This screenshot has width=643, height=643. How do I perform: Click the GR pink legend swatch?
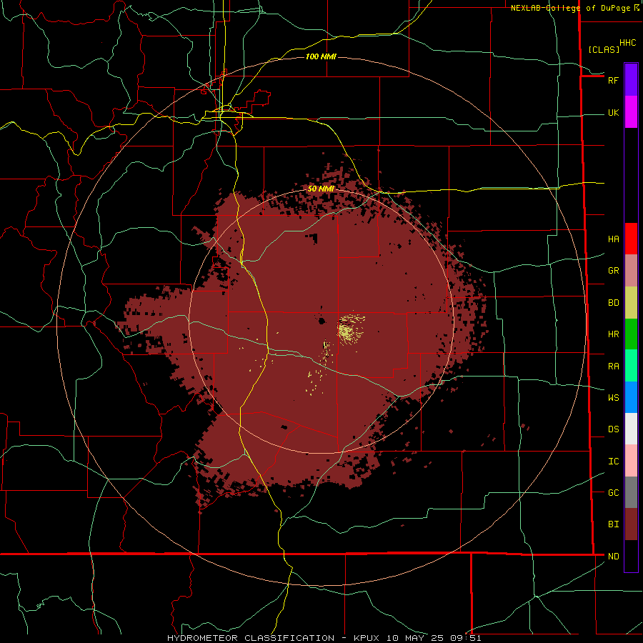pos(631,271)
